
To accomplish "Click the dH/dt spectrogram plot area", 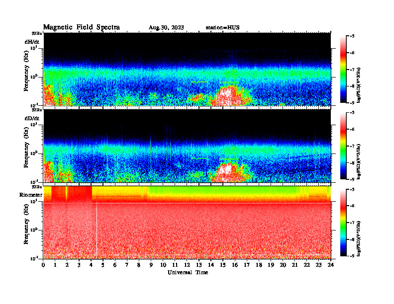I will coord(187,69).
